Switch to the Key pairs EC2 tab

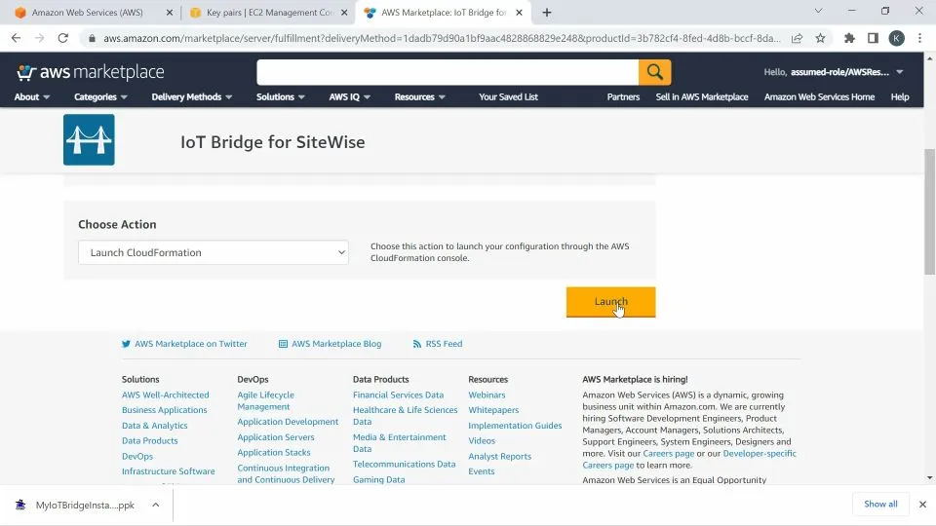coord(269,13)
